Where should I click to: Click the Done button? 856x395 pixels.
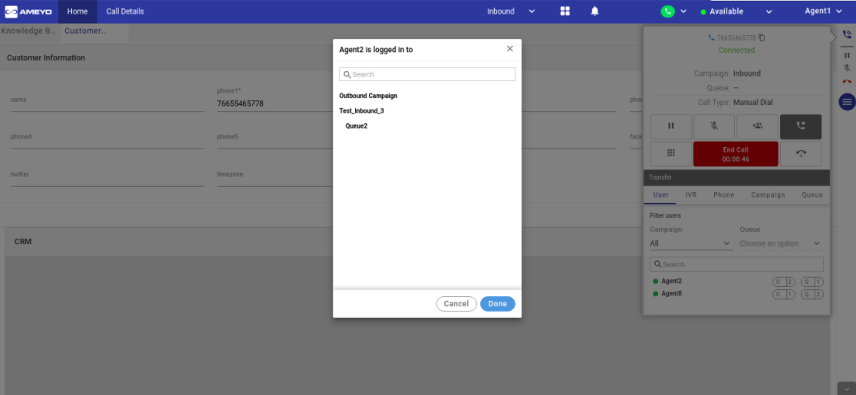(x=498, y=304)
